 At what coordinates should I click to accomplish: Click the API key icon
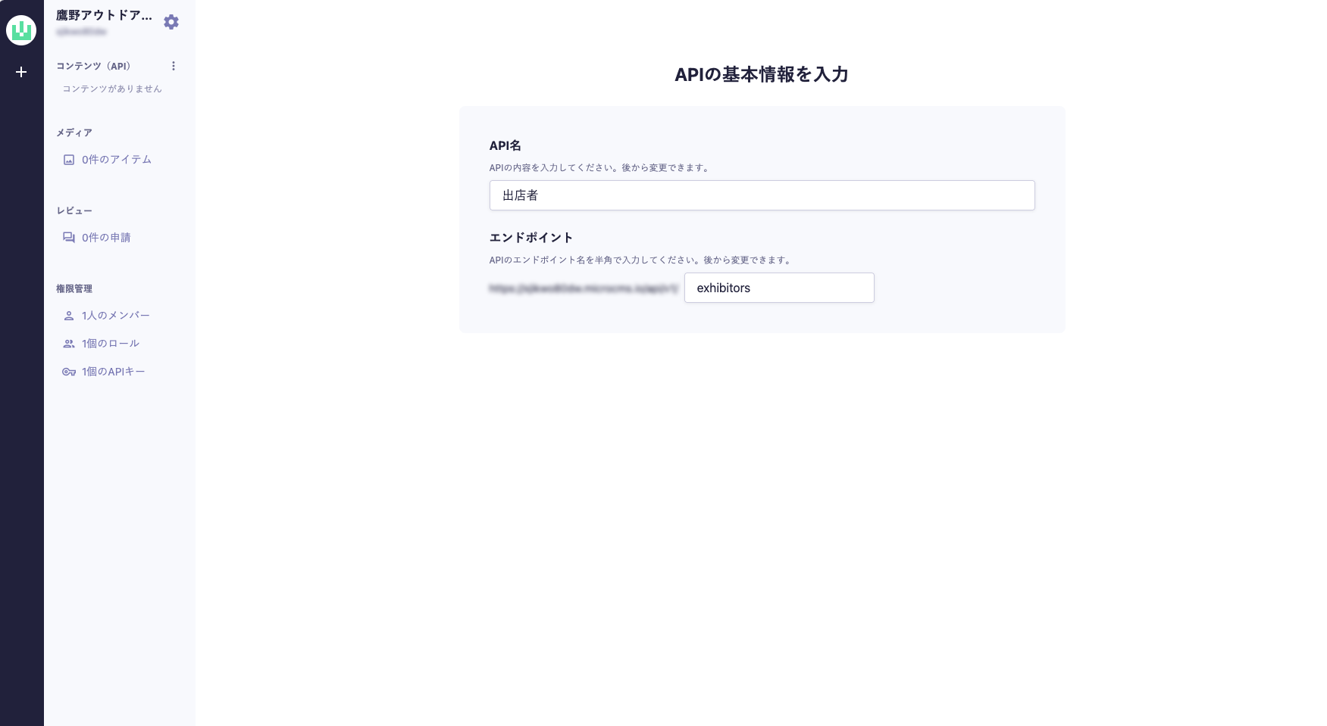click(x=69, y=372)
